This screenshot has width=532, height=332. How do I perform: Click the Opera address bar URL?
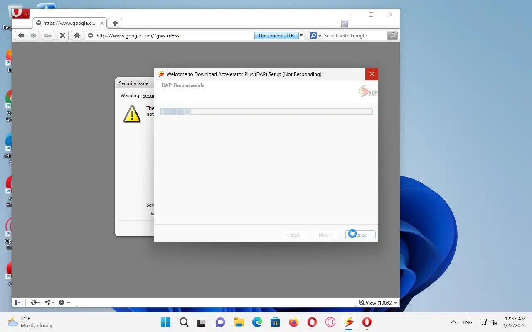pyautogui.click(x=138, y=36)
